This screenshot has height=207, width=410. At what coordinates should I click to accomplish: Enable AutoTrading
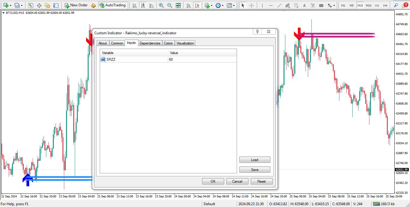click(x=113, y=5)
